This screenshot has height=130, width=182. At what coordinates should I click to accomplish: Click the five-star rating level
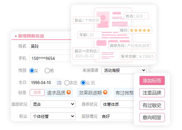coord(140,30)
